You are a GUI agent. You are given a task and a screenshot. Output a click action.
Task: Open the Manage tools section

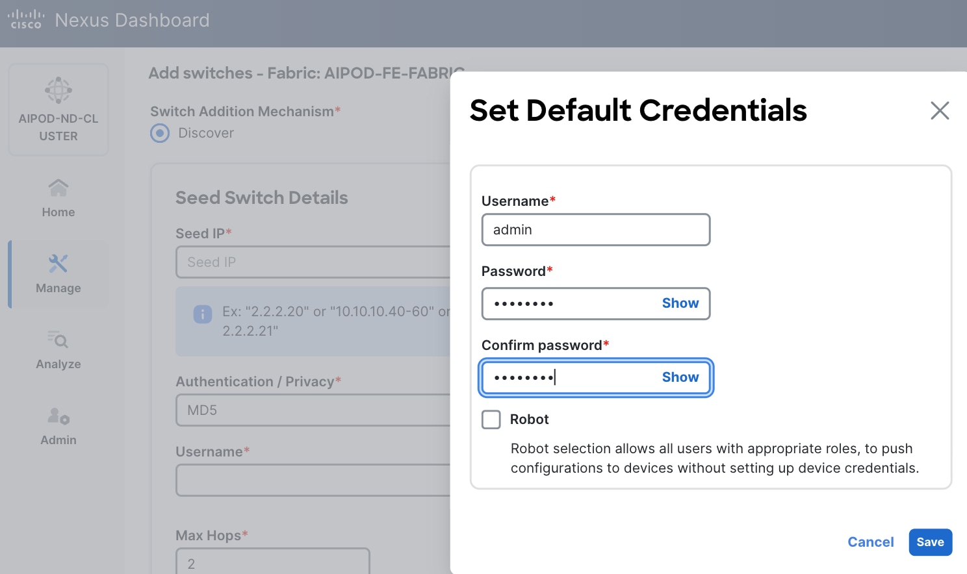(58, 274)
